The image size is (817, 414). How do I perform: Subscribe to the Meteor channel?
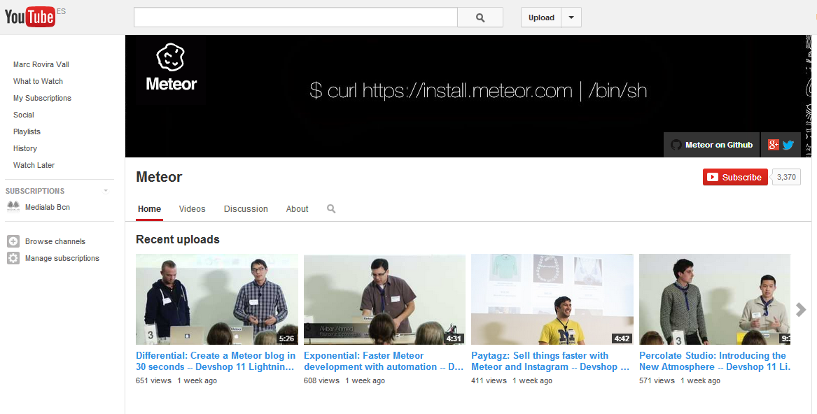(x=734, y=177)
